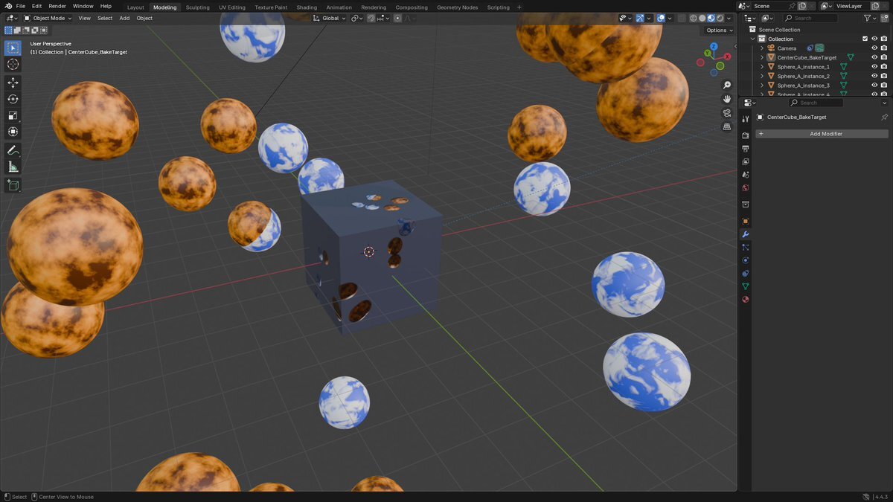Disable rendering for Sphere_A_instance_3 camera icon
This screenshot has height=502, width=893.
pos(884,86)
